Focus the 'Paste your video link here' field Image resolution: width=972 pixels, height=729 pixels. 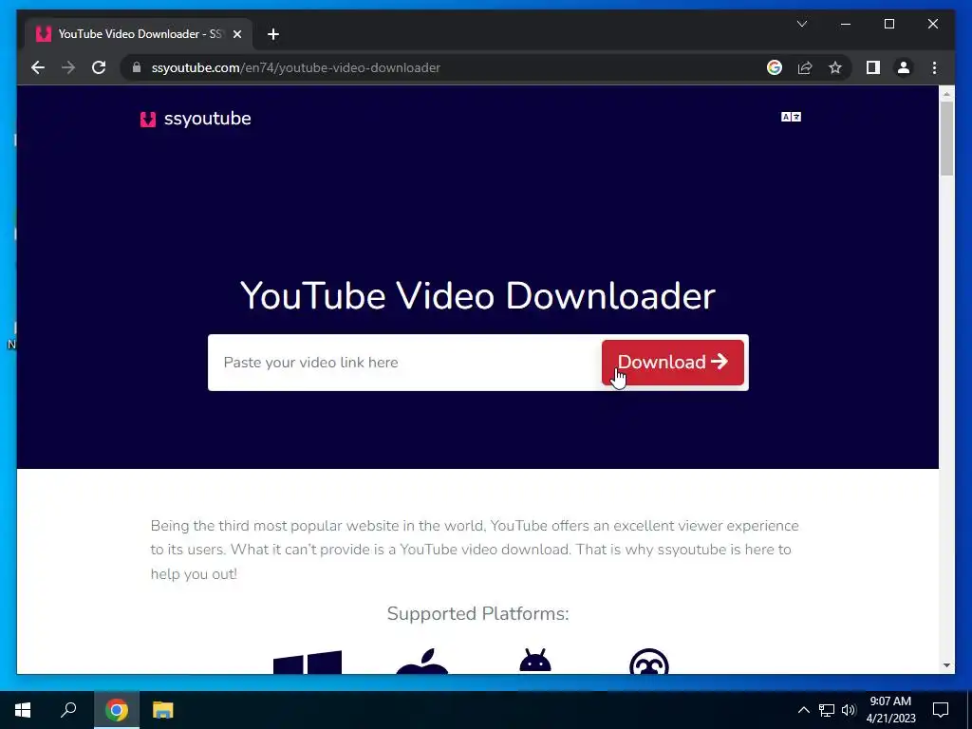(x=404, y=363)
